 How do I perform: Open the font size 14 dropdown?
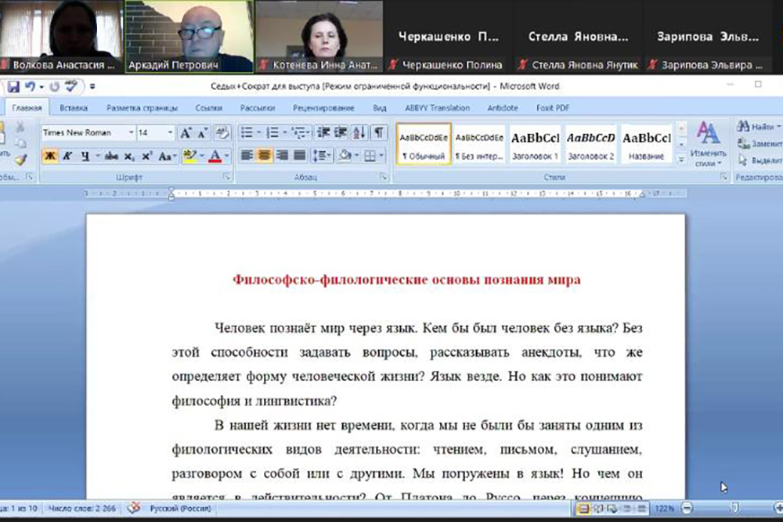pos(170,133)
